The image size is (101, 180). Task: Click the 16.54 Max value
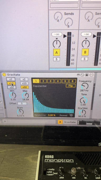26,100
